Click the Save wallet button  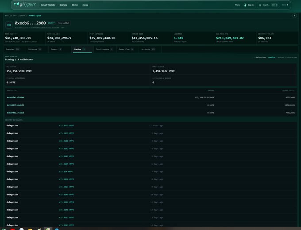[x=64, y=23]
